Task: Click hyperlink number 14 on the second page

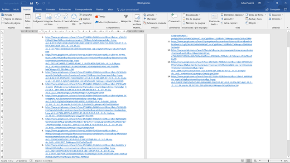Action: [212, 81]
